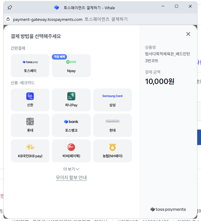Expand 더 보기 to show more cards
Image resolution: width=201 pixels, height=221 pixels.
(71, 169)
